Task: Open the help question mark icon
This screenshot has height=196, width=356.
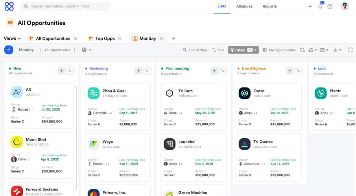Action: (x=330, y=7)
